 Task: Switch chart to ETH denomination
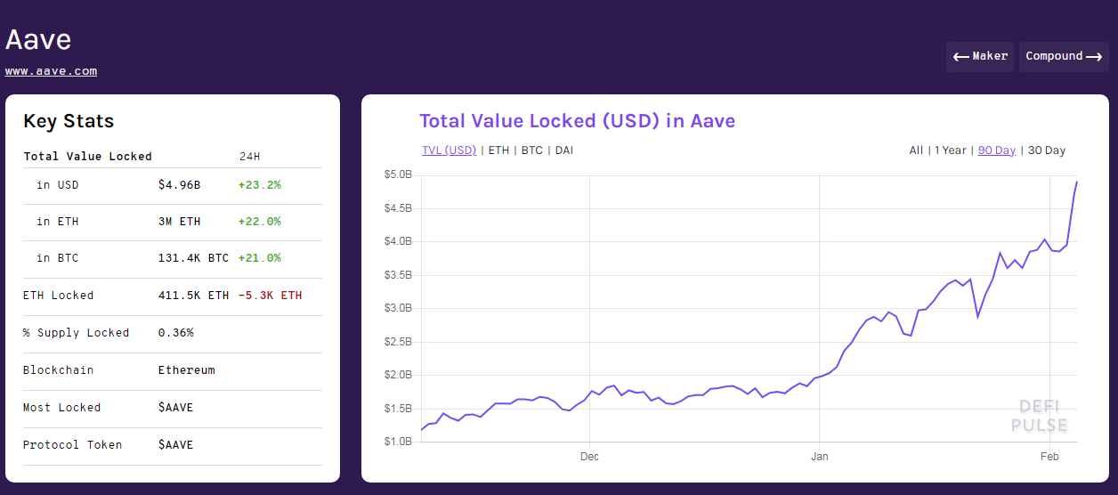coord(498,150)
